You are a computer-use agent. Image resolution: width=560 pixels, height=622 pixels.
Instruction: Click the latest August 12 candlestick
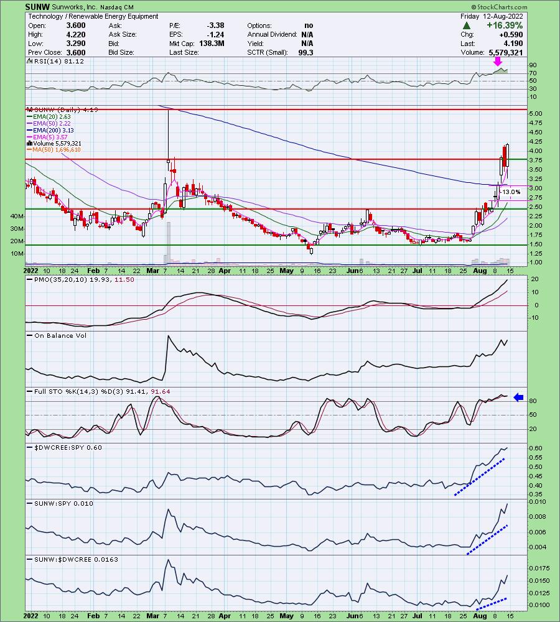[x=507, y=162]
